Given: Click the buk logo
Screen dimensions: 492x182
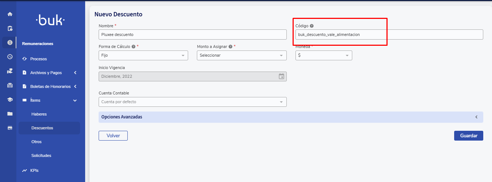Looking at the screenshot, I should 50,21.
